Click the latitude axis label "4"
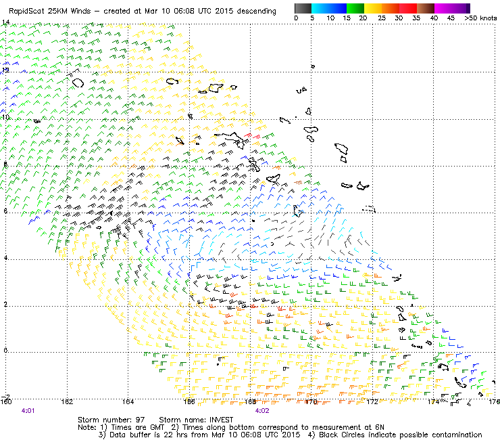This screenshot has height=440, width=500. pyautogui.click(x=5, y=257)
